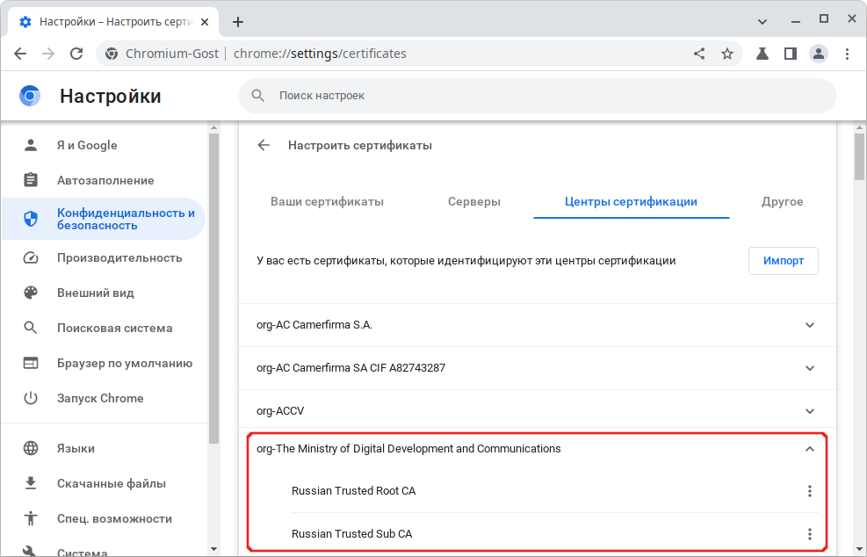This screenshot has width=867, height=557.
Task: Click the browser forward arrow
Action: pos(48,54)
